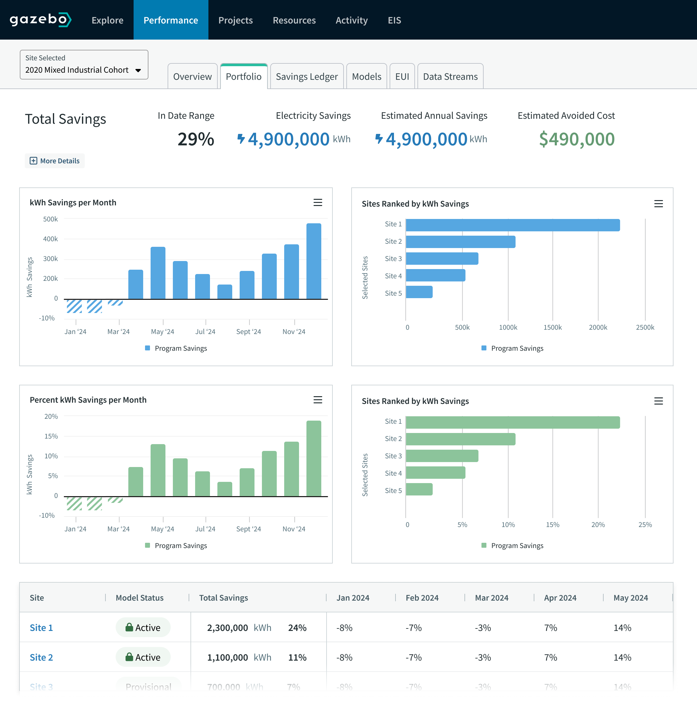Image resolution: width=697 pixels, height=720 pixels.
Task: Click the lightning bolt beside Electricity Savings
Action: click(x=242, y=139)
